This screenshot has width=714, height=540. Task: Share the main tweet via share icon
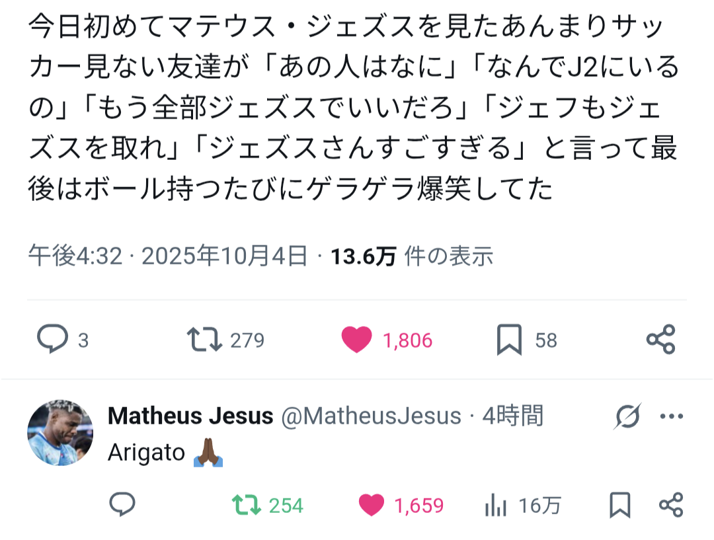point(660,340)
